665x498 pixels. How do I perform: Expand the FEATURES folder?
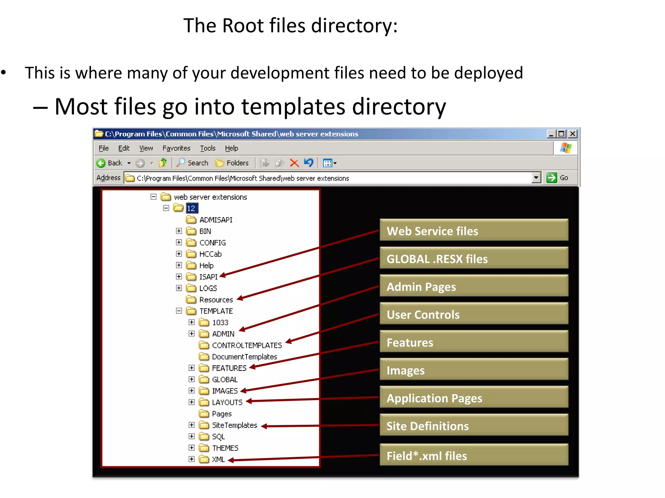(192, 368)
